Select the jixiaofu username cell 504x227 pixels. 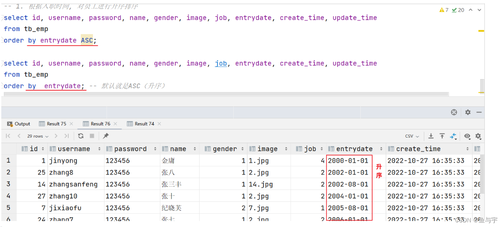click(x=76, y=208)
